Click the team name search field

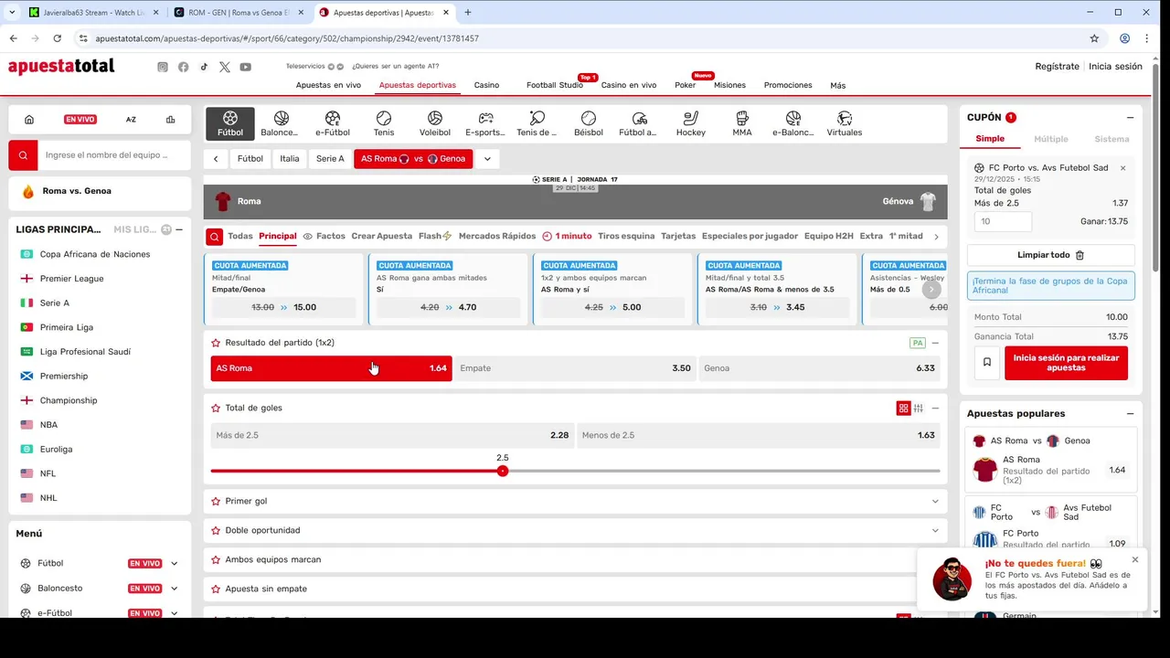115,155
